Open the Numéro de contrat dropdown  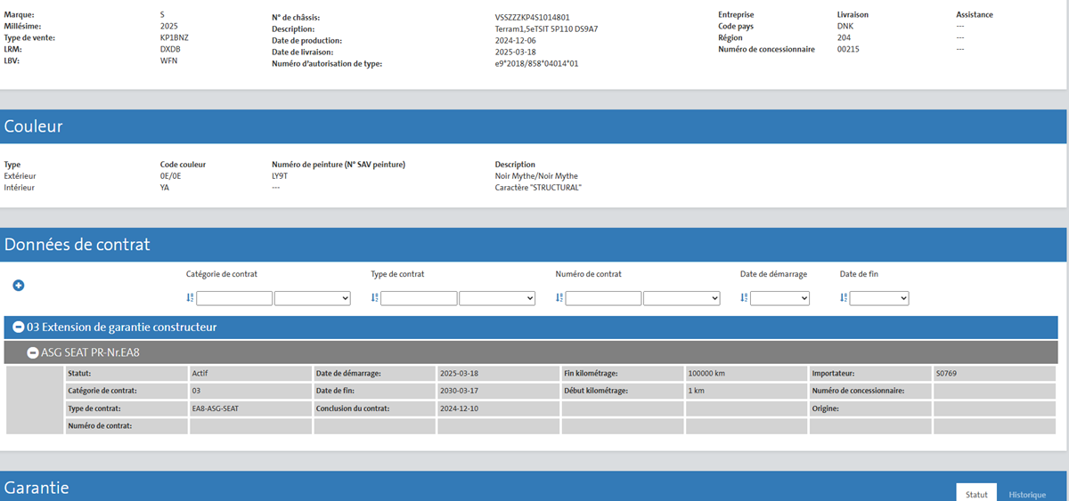point(681,298)
